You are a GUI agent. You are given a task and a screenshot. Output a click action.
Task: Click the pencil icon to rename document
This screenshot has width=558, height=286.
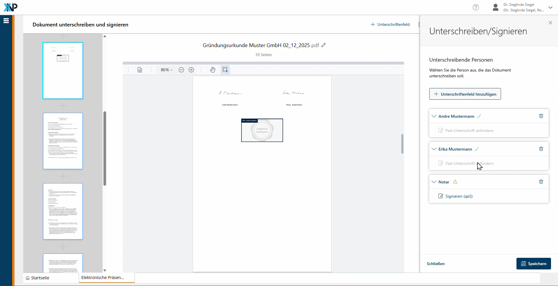point(323,45)
